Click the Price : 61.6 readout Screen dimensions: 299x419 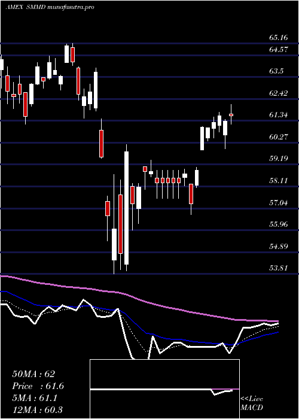point(38,386)
